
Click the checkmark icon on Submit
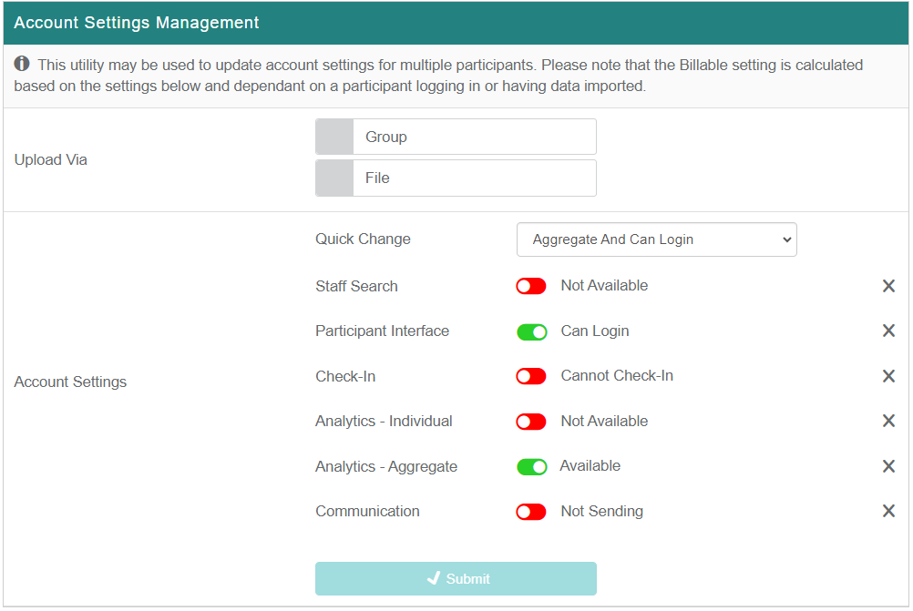[x=434, y=578]
